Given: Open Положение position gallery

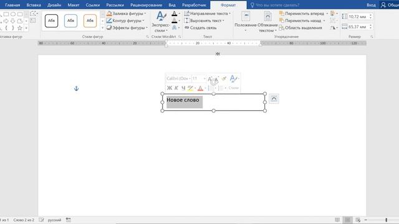Looking at the screenshot, I should (246, 22).
